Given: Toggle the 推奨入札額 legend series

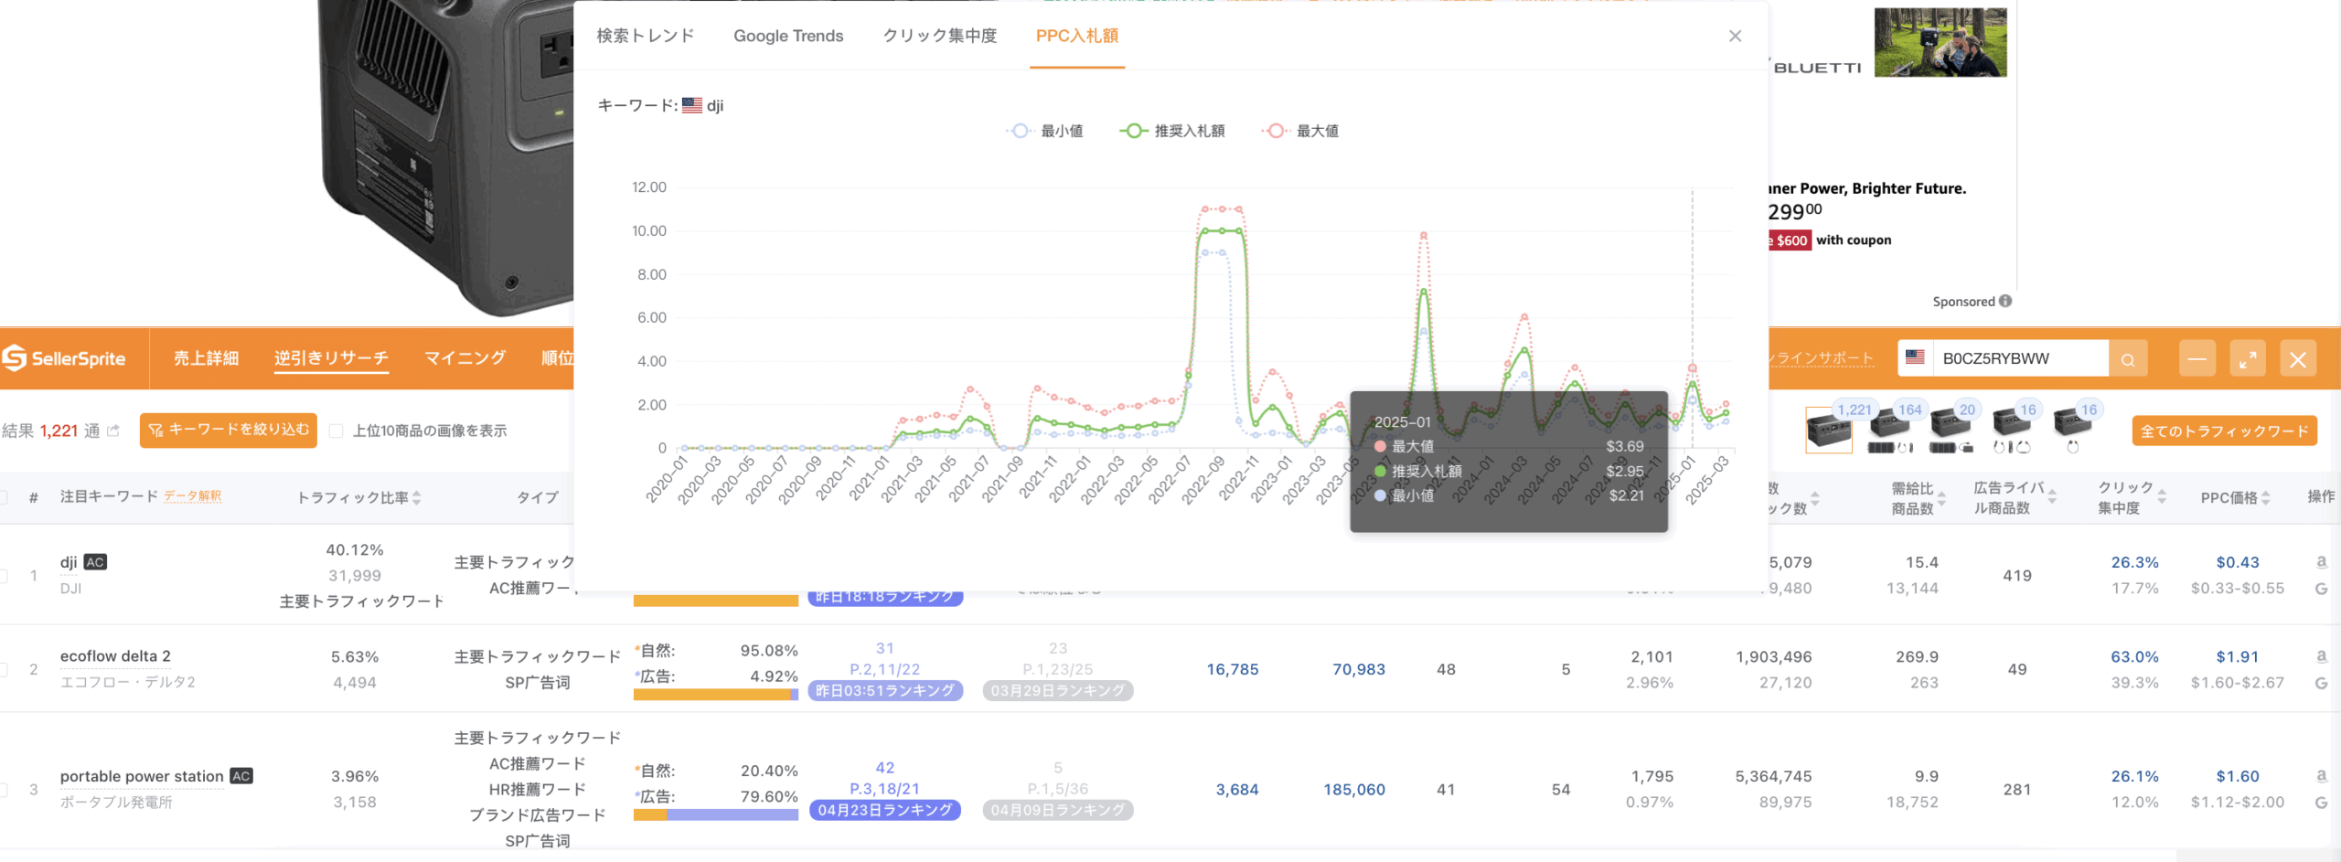Looking at the screenshot, I should (x=1172, y=131).
